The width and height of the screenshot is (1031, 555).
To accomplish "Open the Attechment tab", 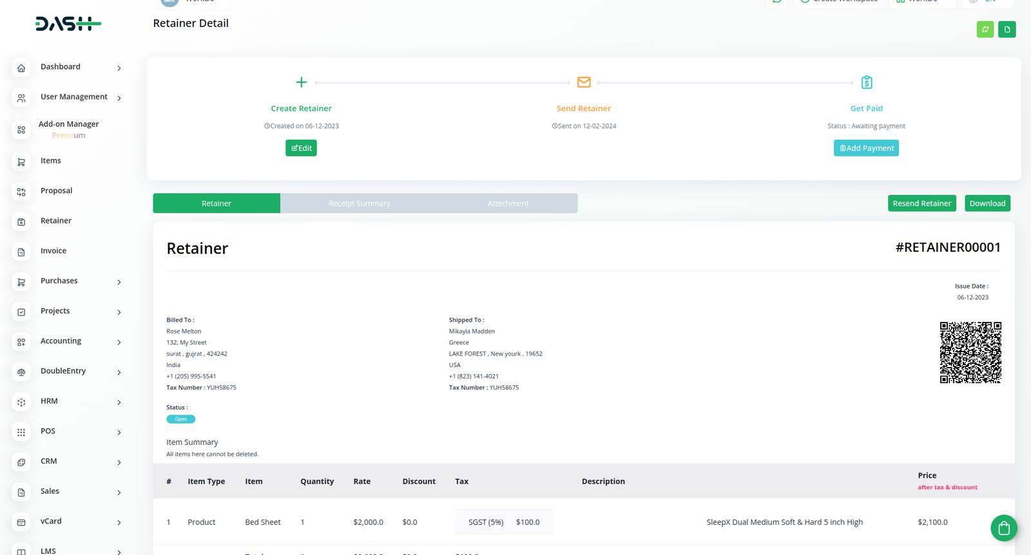I will click(x=508, y=203).
